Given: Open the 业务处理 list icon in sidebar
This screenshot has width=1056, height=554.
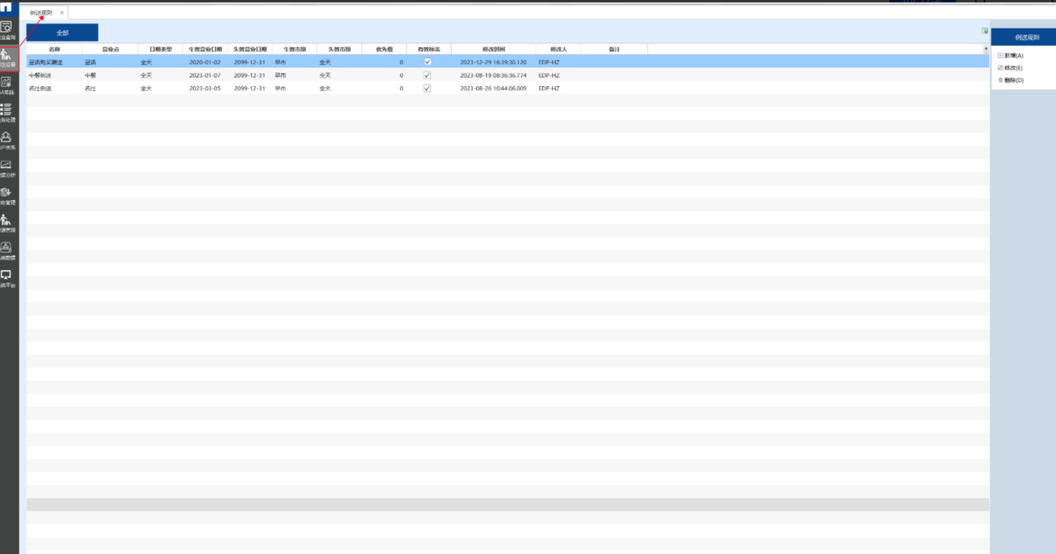Looking at the screenshot, I should [x=7, y=112].
